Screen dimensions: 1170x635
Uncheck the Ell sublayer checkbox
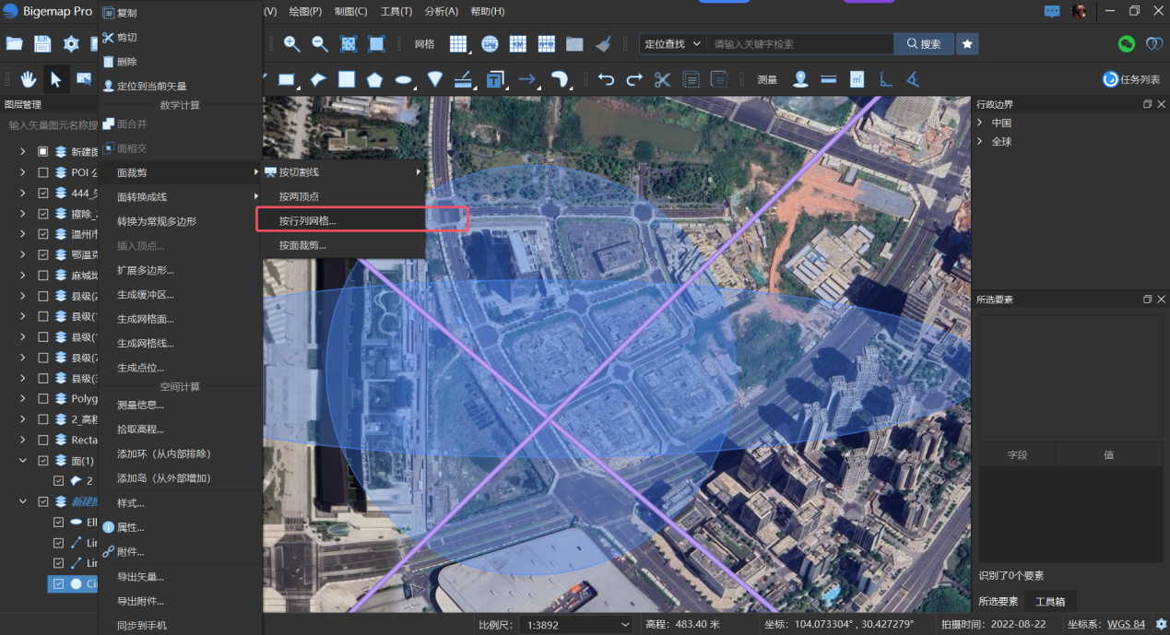[57, 521]
